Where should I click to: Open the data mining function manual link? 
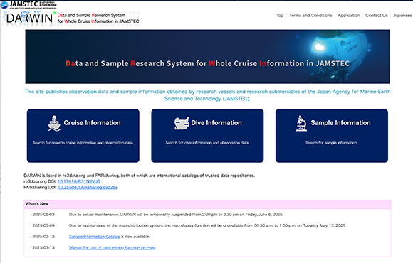click(x=113, y=248)
